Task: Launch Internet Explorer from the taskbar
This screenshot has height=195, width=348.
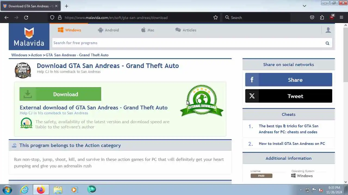Action: click(24, 190)
